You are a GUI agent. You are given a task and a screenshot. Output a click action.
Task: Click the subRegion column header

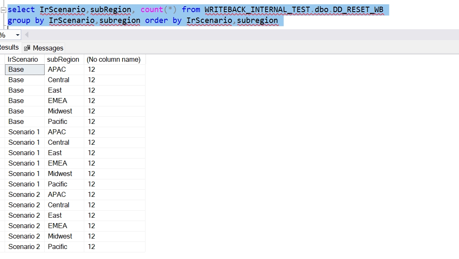coord(63,59)
